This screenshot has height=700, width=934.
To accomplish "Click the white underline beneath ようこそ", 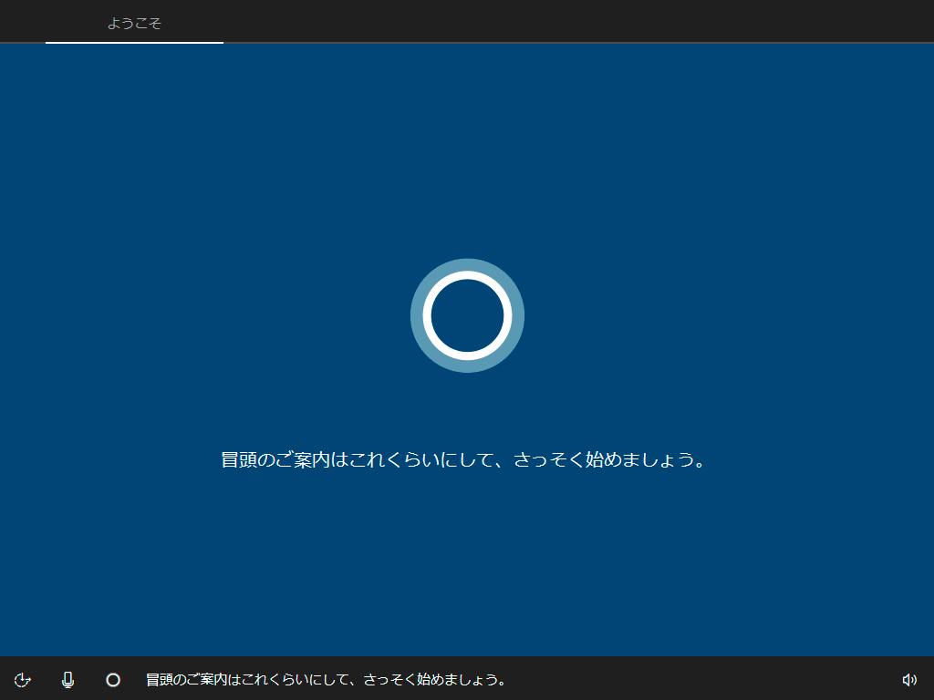I will [134, 42].
